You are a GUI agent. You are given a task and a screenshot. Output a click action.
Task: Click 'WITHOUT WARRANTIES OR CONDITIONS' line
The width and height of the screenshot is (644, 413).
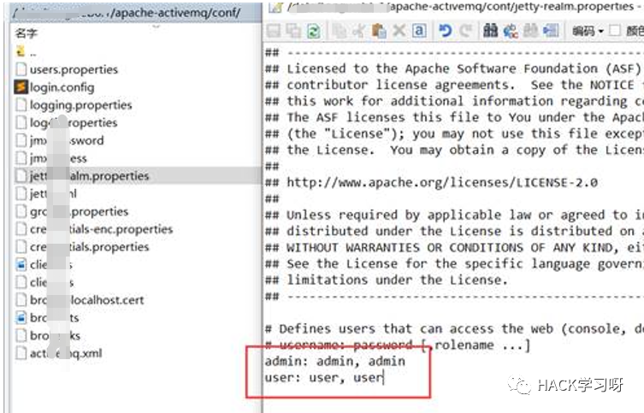click(x=453, y=248)
